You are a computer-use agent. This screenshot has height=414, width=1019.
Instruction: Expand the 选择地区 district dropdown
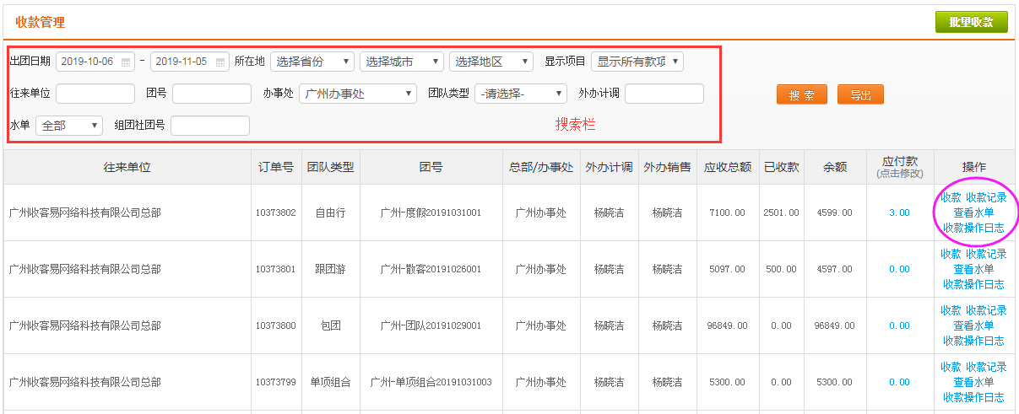click(491, 62)
